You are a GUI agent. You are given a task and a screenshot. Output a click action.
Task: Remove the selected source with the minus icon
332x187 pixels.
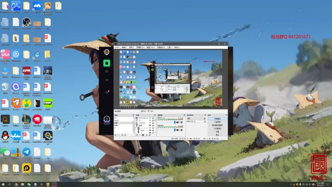[x=140, y=135]
